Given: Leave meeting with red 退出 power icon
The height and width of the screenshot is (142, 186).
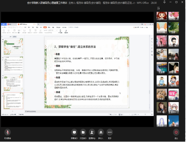Looking at the screenshot, I should pyautogui.click(x=176, y=132).
